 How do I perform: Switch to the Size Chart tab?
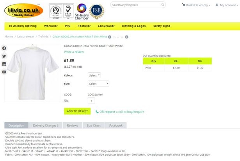point(93,126)
